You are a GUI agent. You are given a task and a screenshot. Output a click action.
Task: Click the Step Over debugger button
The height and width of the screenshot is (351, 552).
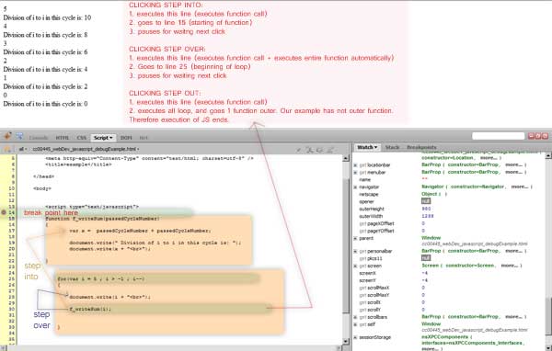pos(319,150)
